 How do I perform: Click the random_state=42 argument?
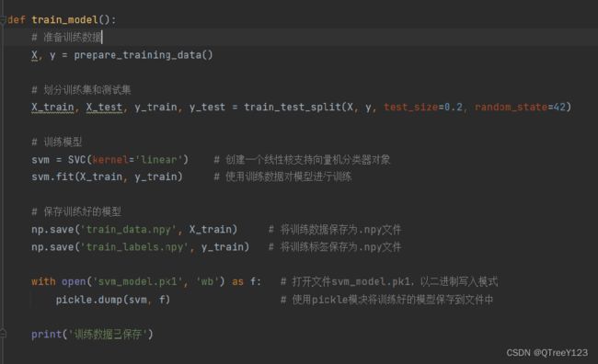click(520, 108)
